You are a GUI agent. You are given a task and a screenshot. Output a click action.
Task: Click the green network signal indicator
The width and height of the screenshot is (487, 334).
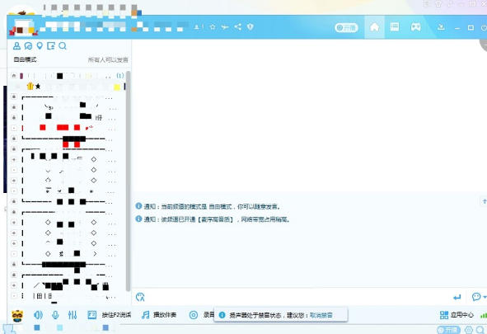(483, 316)
